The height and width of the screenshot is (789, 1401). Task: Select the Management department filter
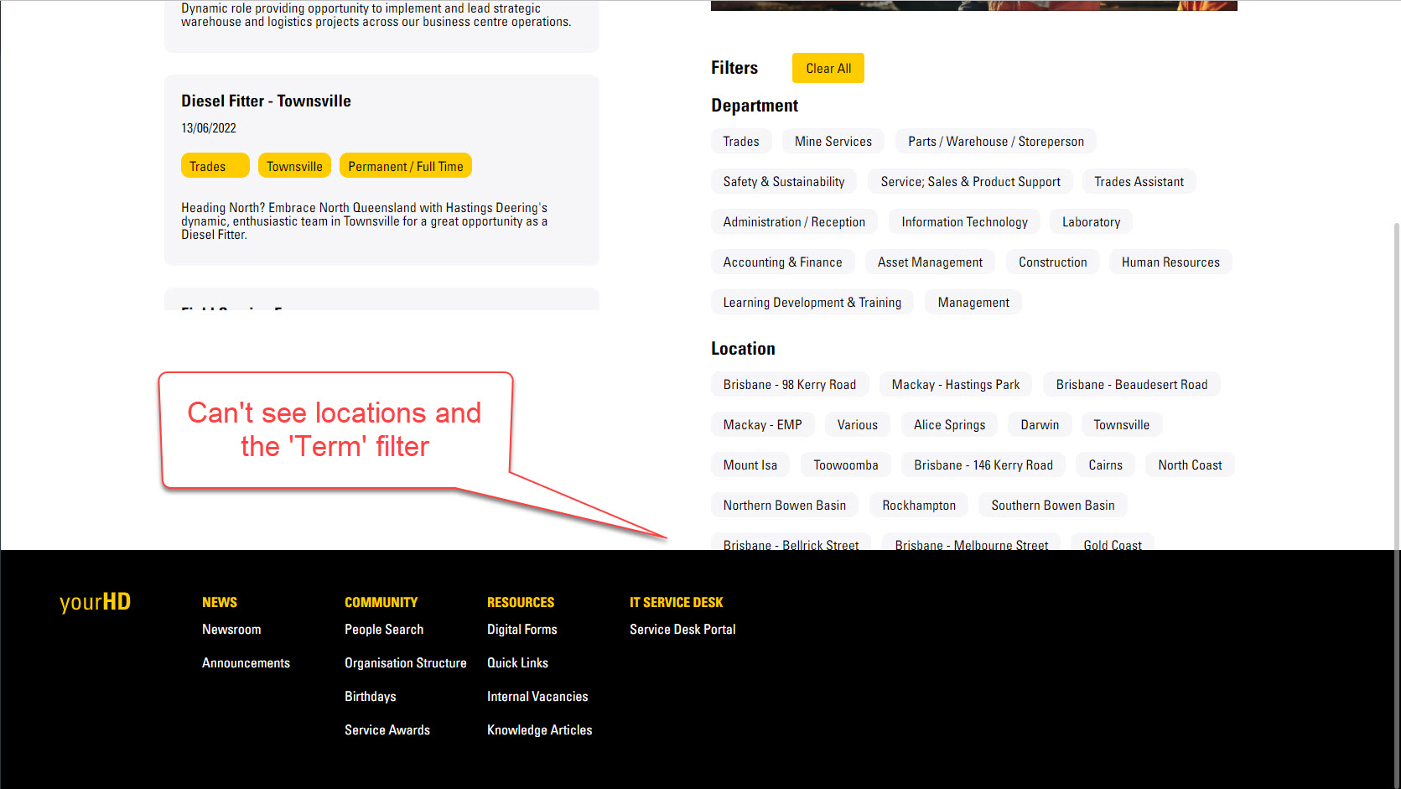pyautogui.click(x=973, y=303)
